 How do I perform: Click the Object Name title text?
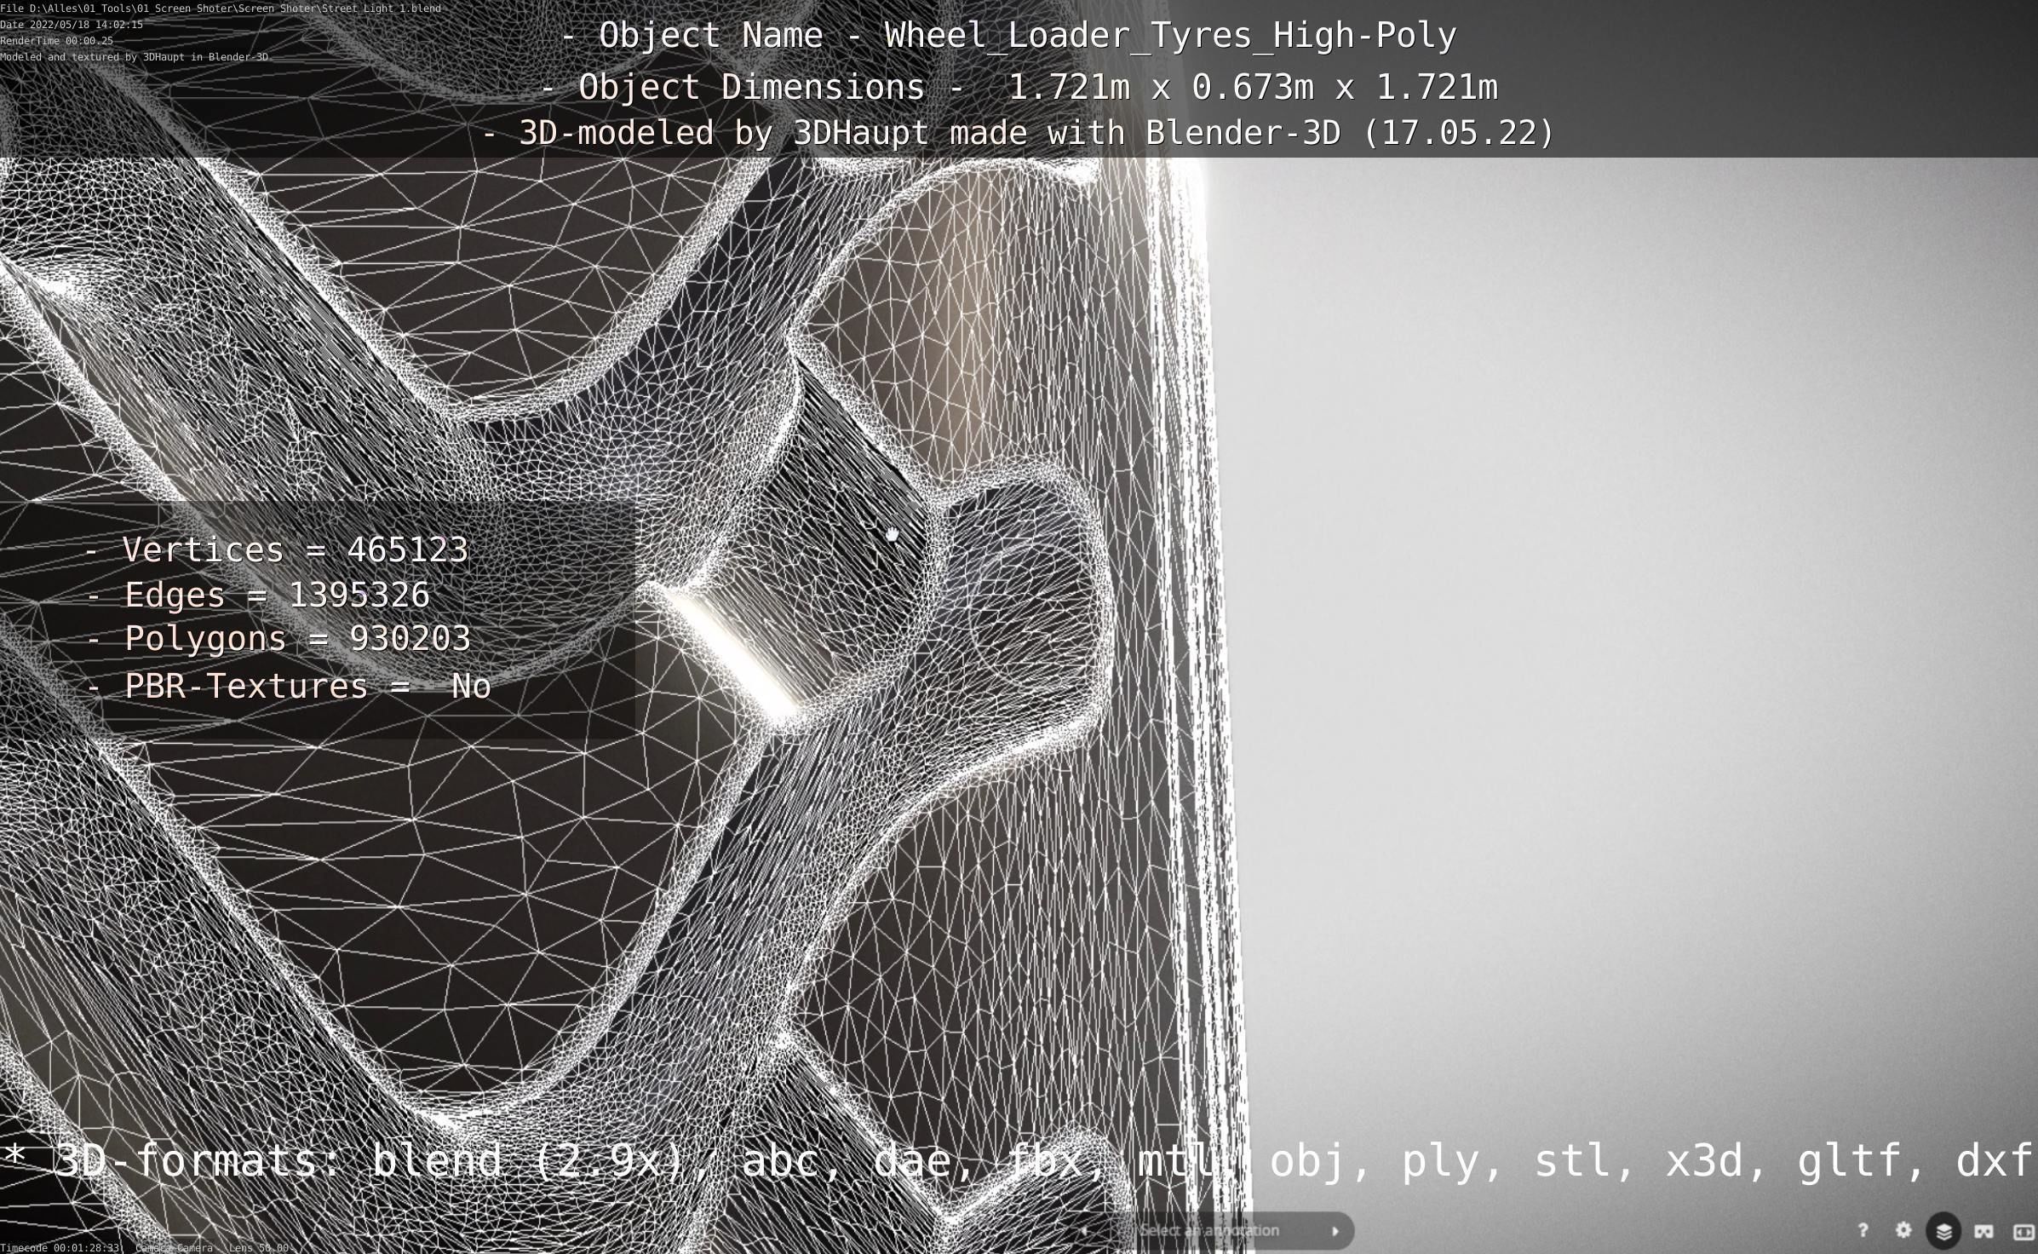(x=1009, y=36)
